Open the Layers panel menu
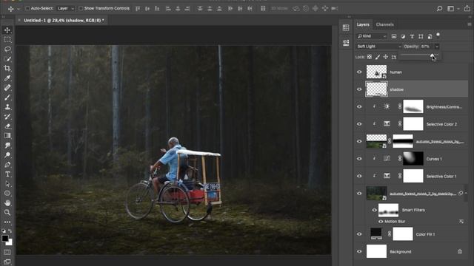This screenshot has height=266, width=474. coord(469,24)
